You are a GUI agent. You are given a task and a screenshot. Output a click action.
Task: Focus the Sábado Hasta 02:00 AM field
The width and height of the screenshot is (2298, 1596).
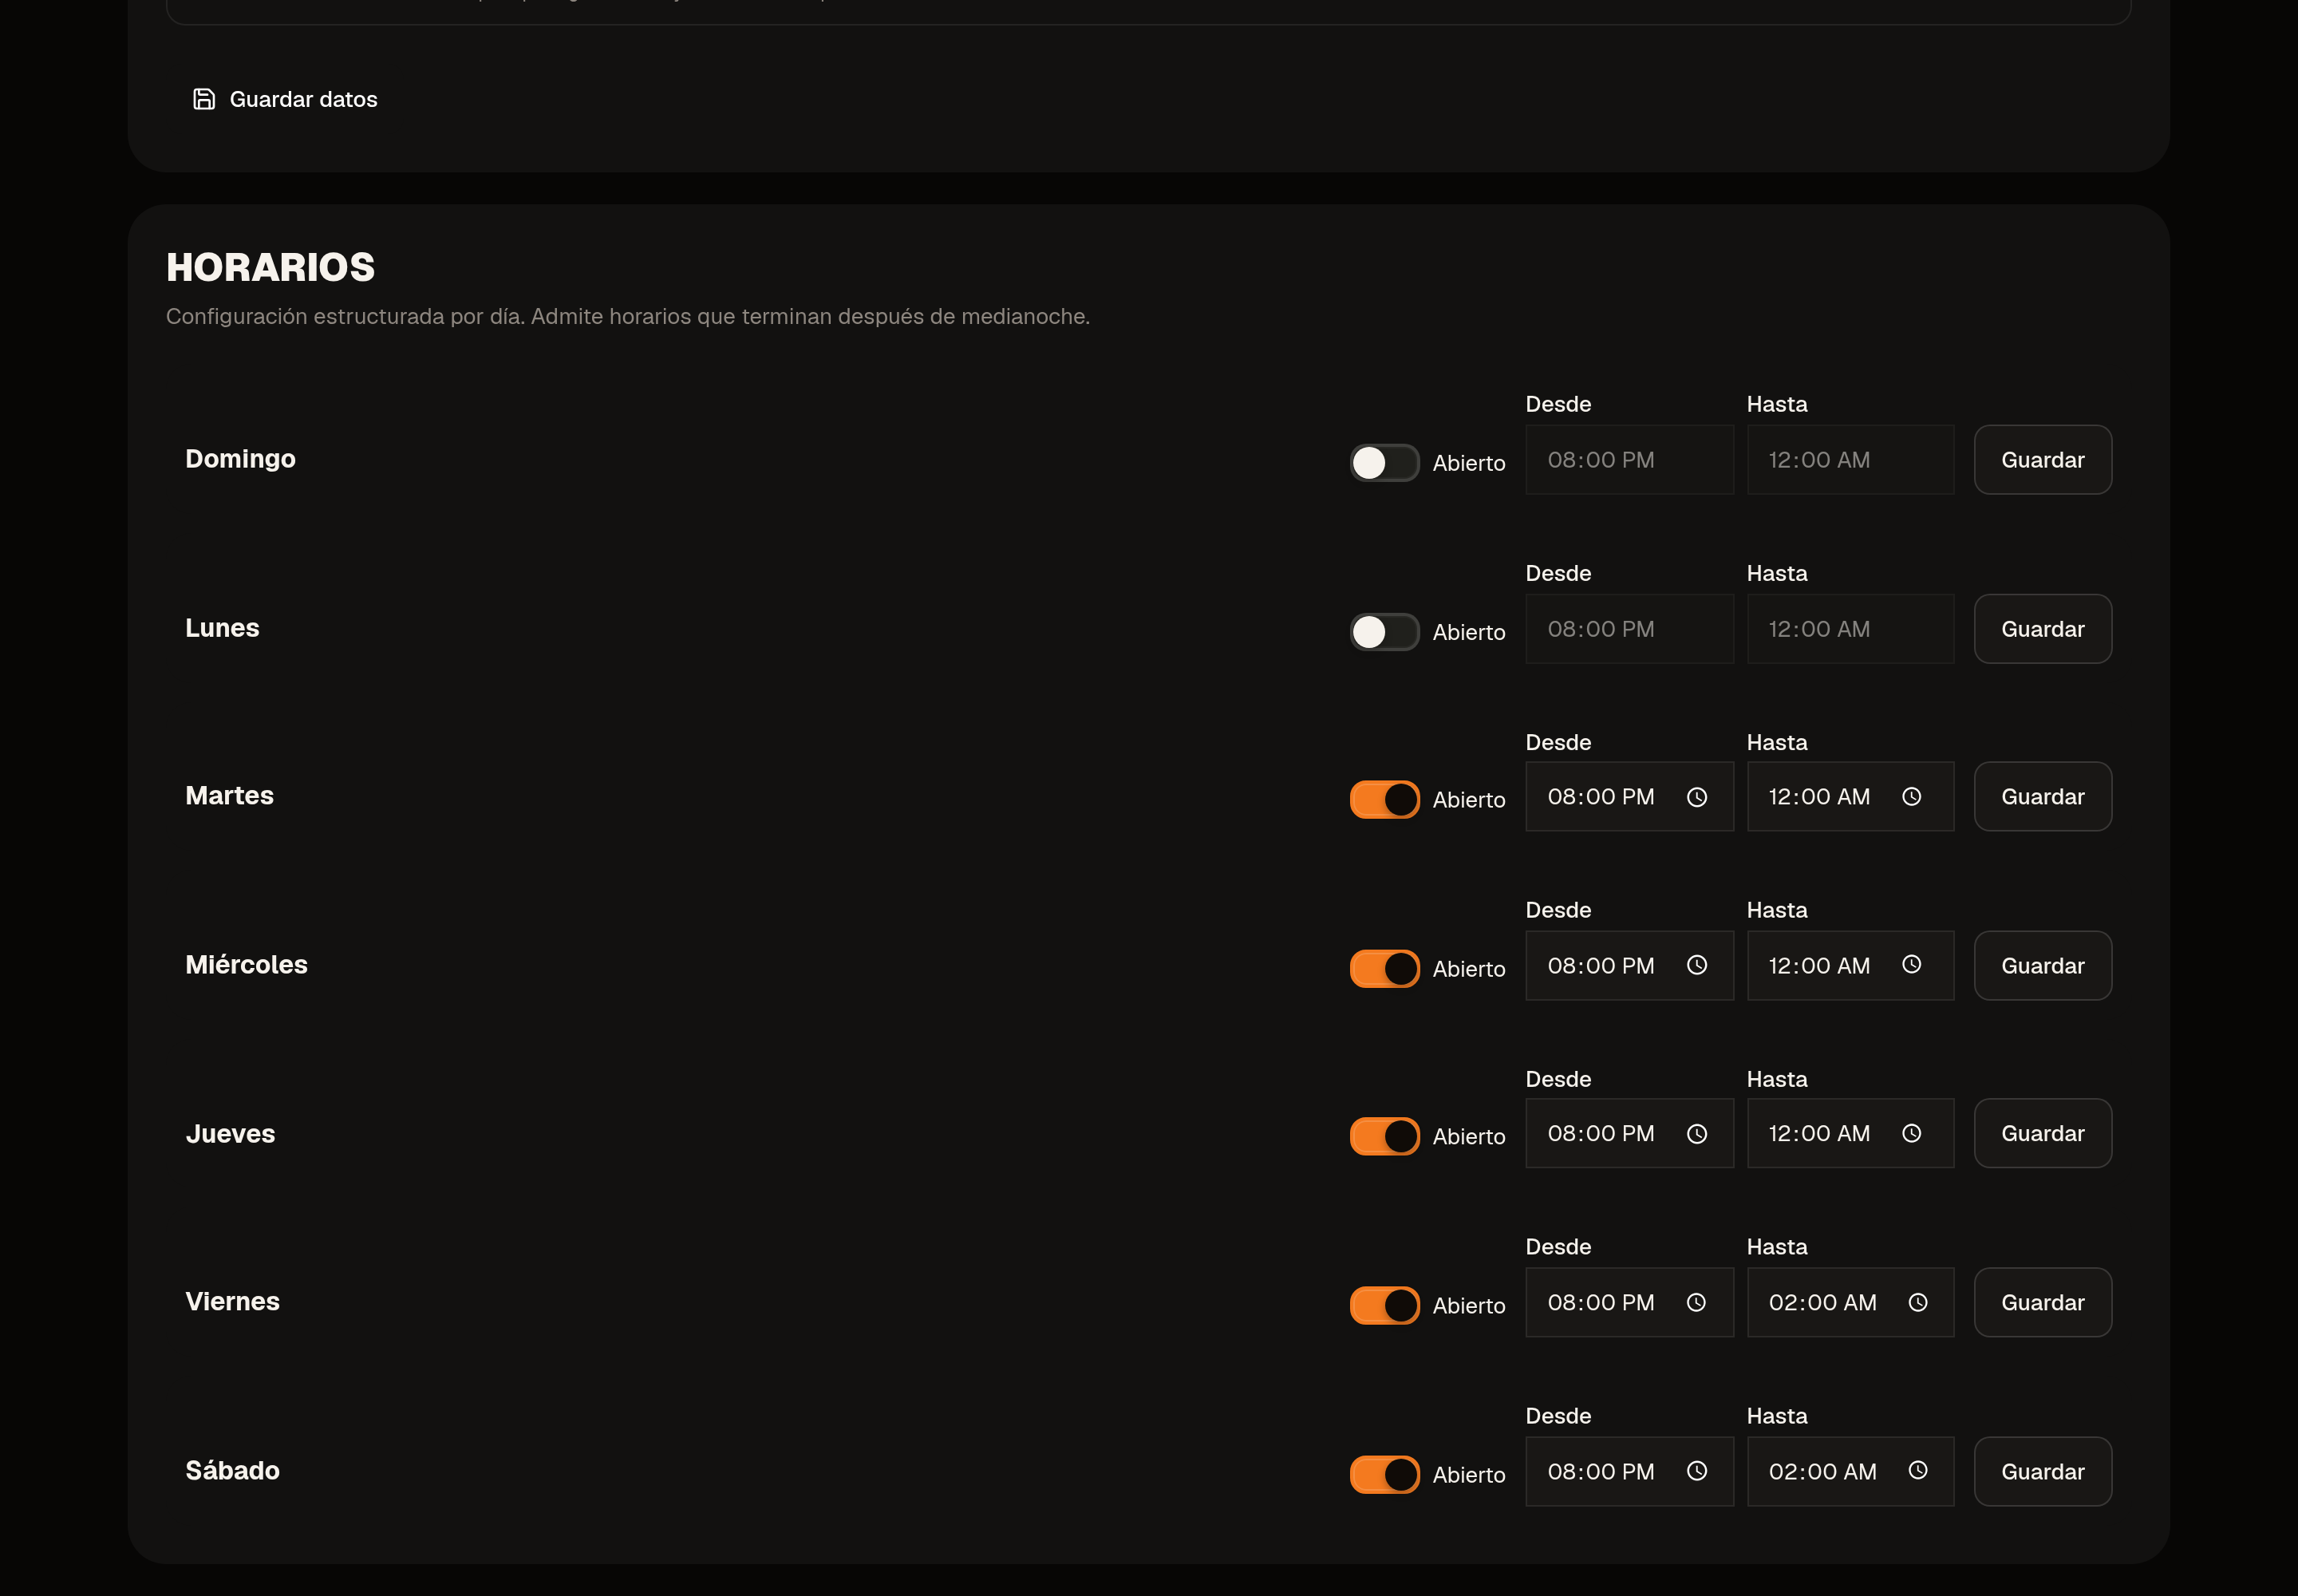[x=1851, y=1472]
